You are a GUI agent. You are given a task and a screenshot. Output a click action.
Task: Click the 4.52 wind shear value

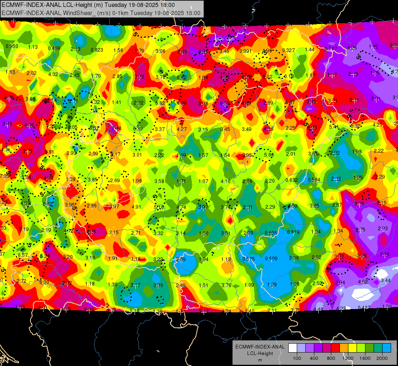pos(363,281)
